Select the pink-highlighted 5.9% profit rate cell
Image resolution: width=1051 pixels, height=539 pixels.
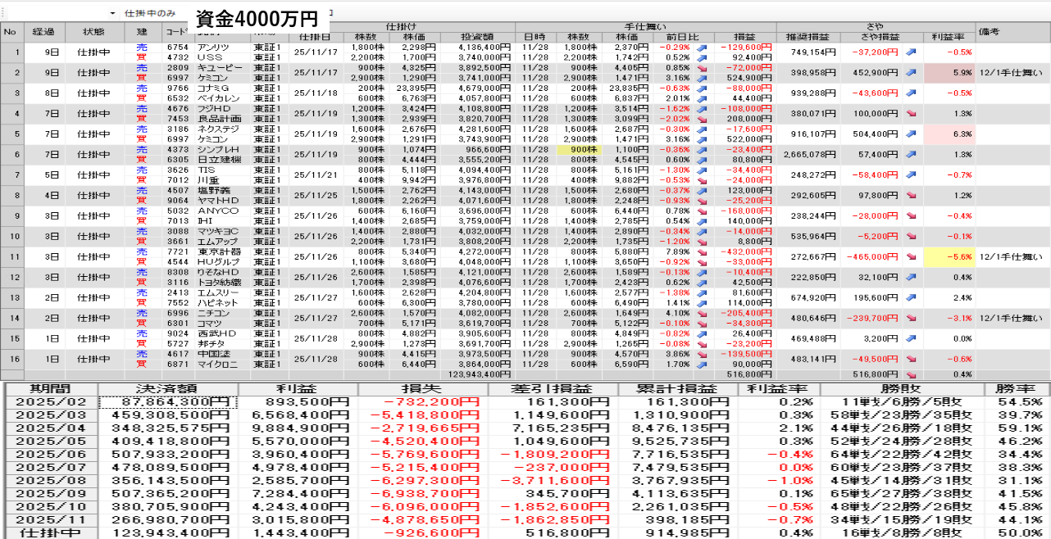tap(949, 73)
